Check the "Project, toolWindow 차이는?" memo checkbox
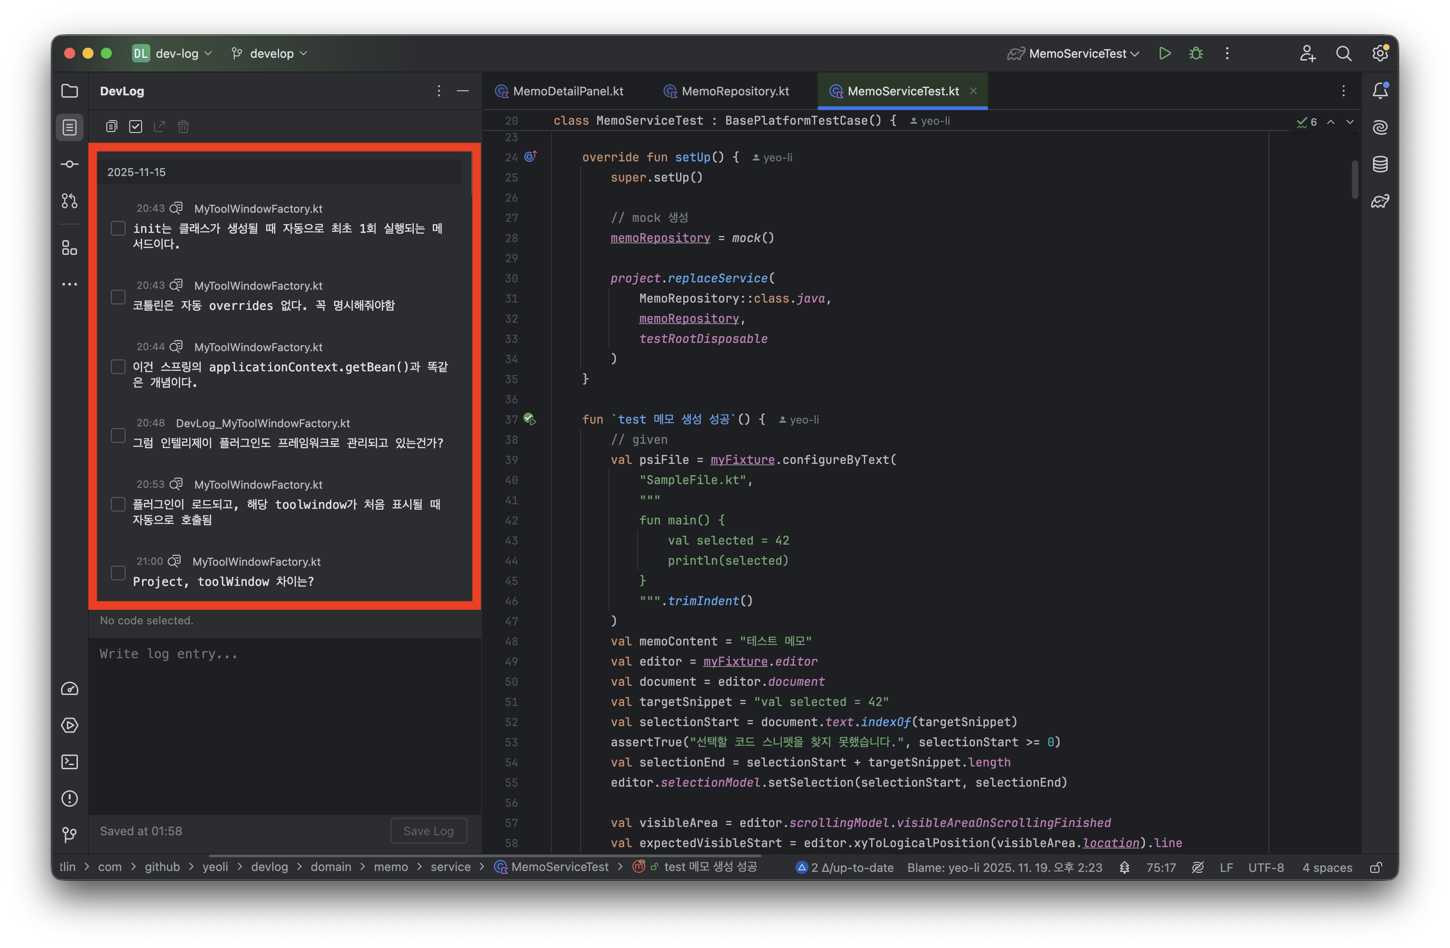 coord(118,573)
